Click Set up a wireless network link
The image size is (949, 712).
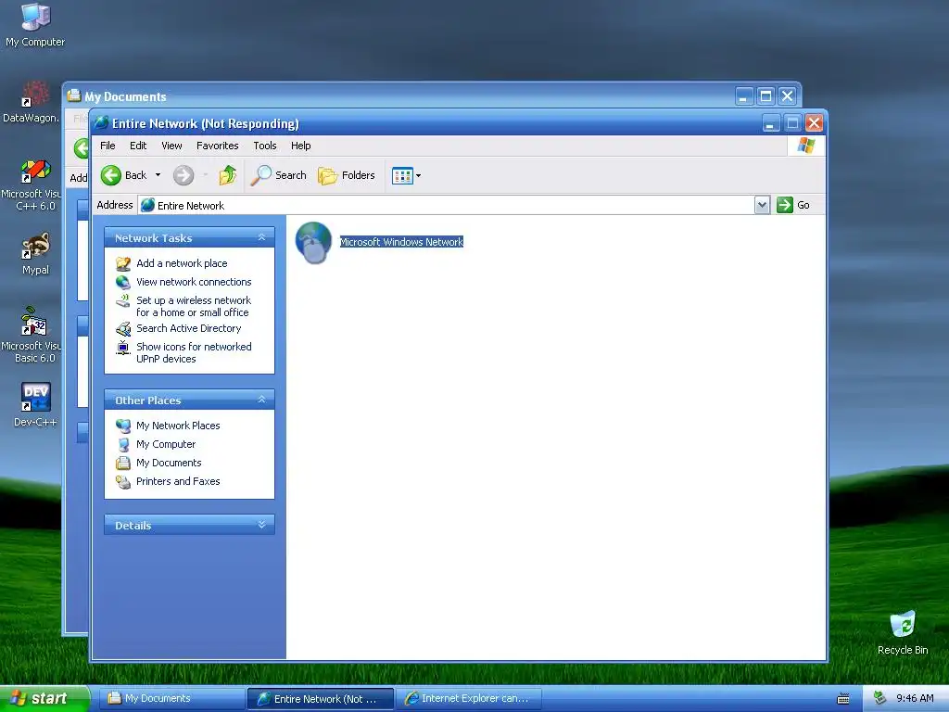193,306
